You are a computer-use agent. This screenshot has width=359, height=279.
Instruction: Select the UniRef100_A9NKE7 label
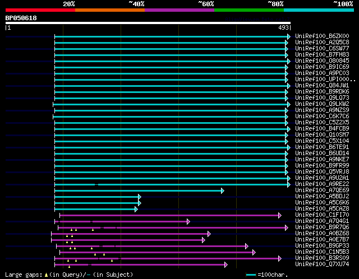322,160
